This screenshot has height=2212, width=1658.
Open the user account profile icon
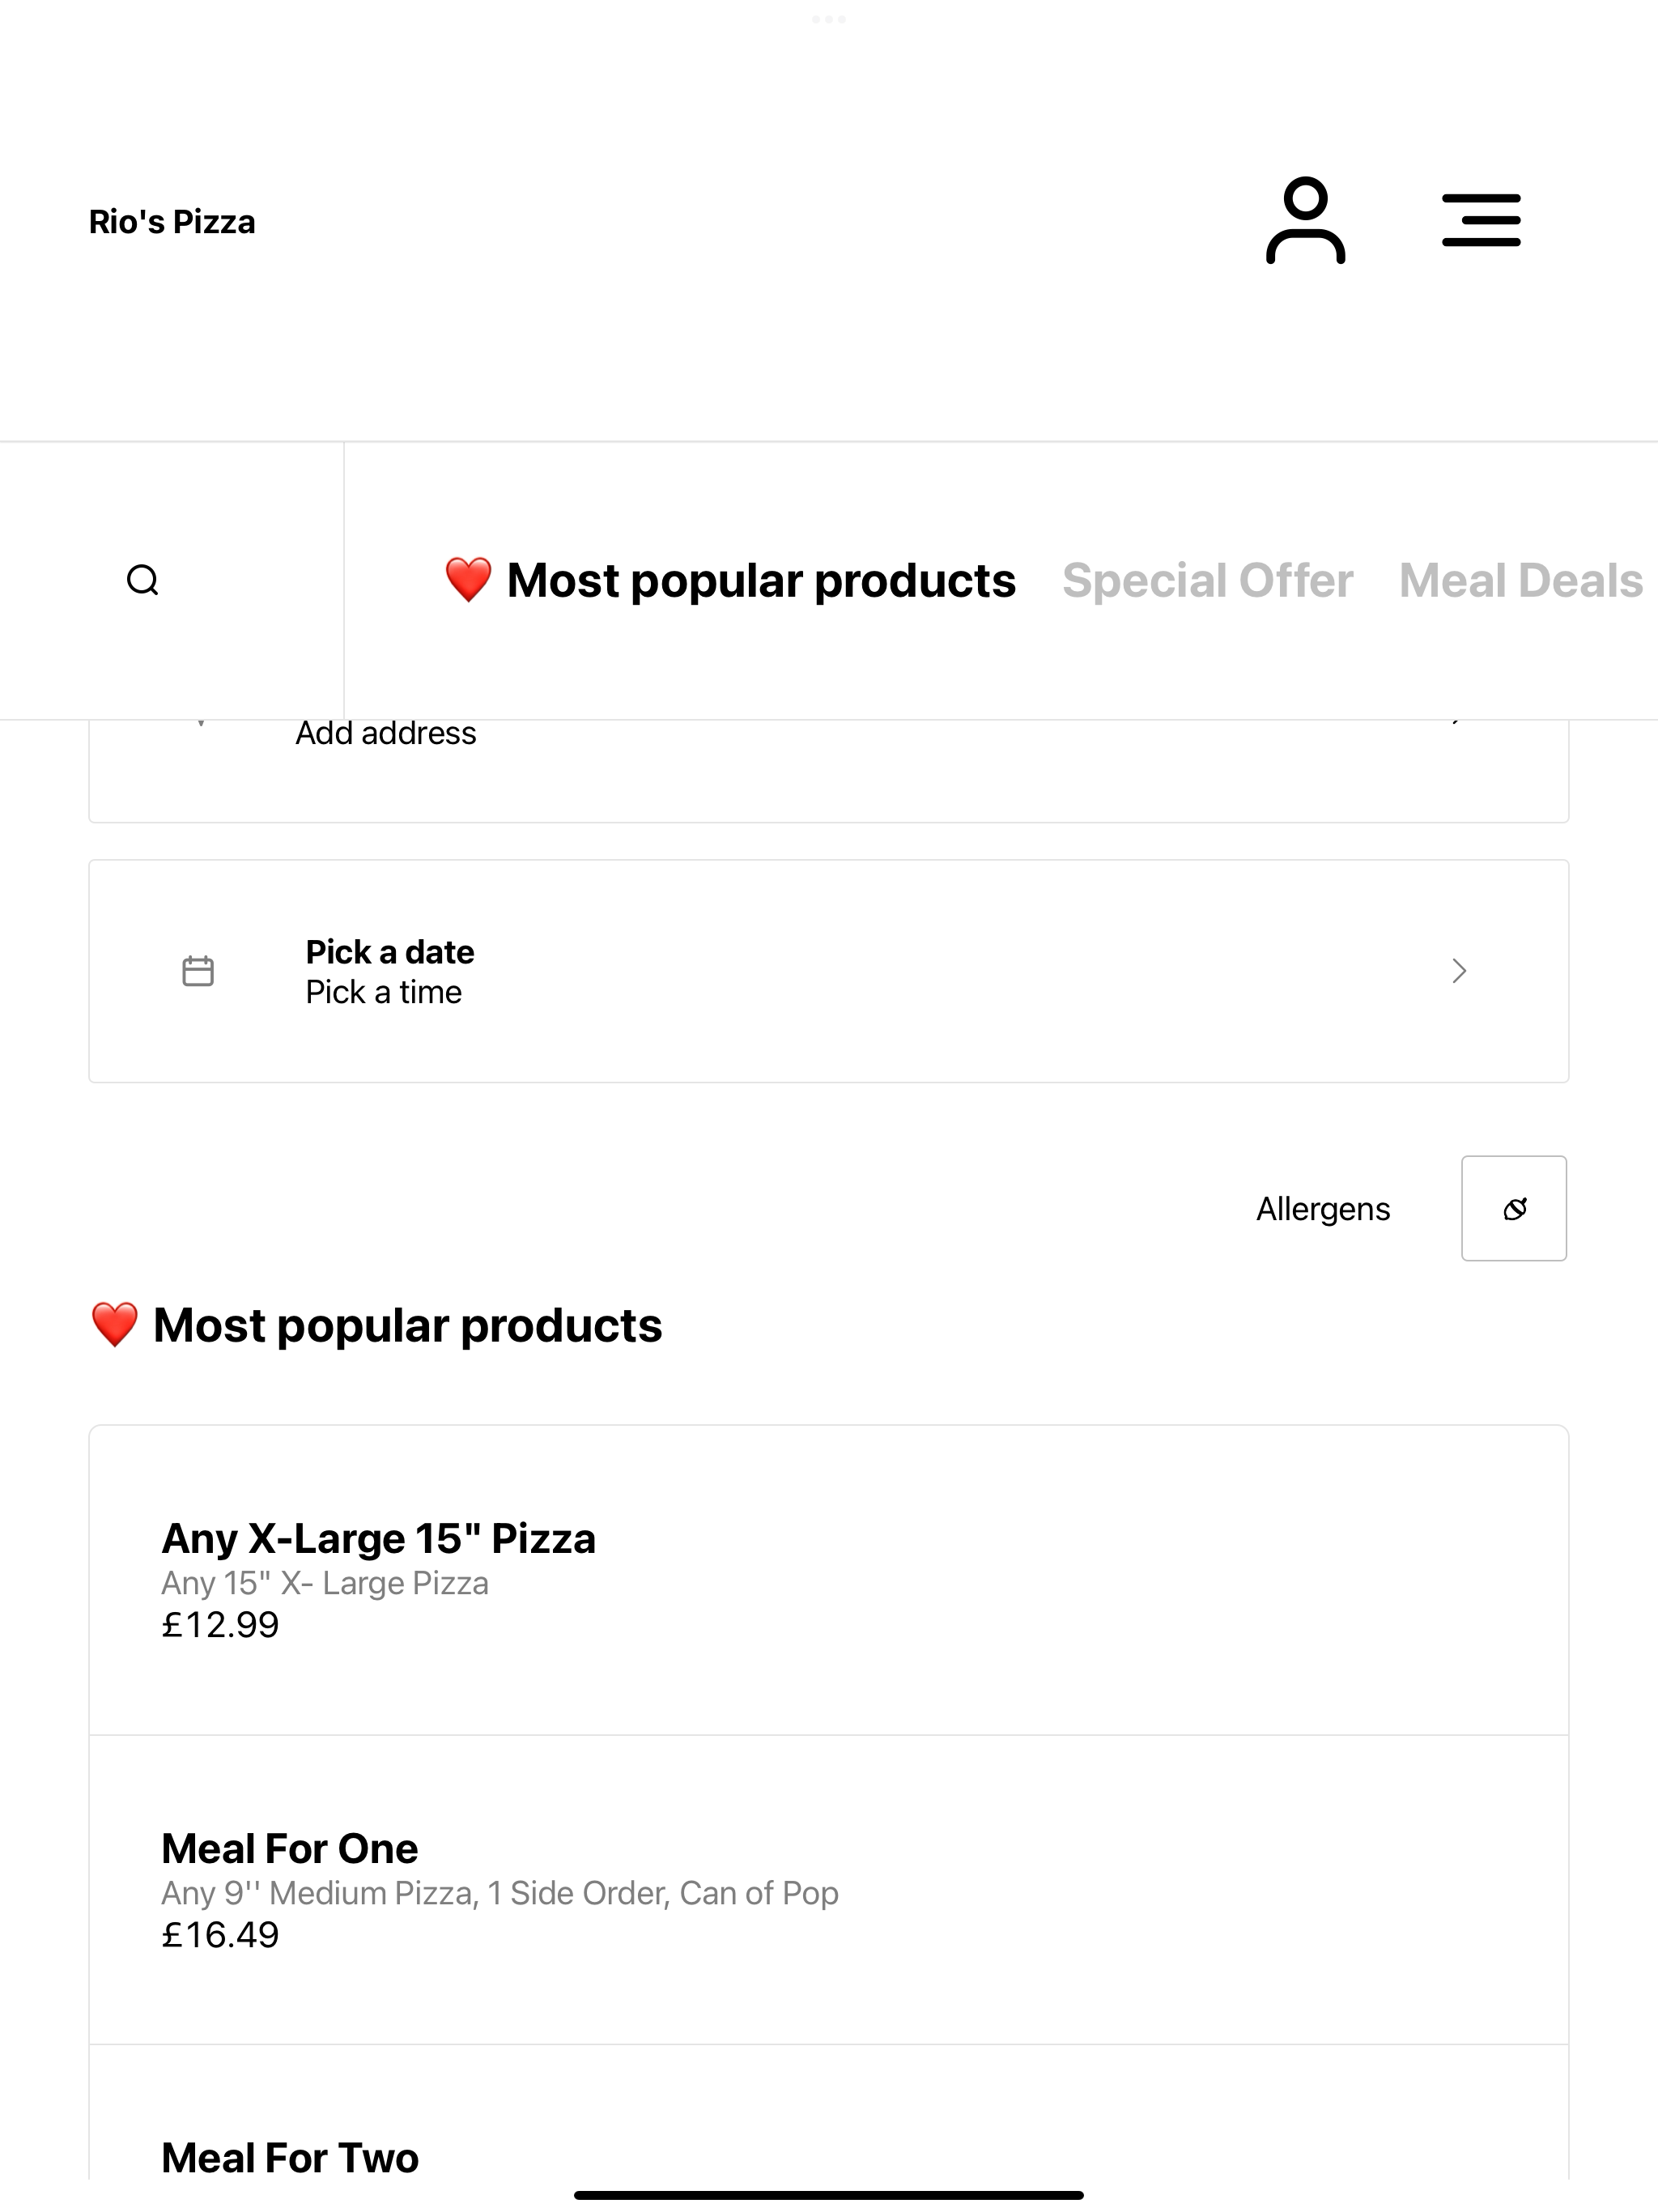pyautogui.click(x=1305, y=221)
